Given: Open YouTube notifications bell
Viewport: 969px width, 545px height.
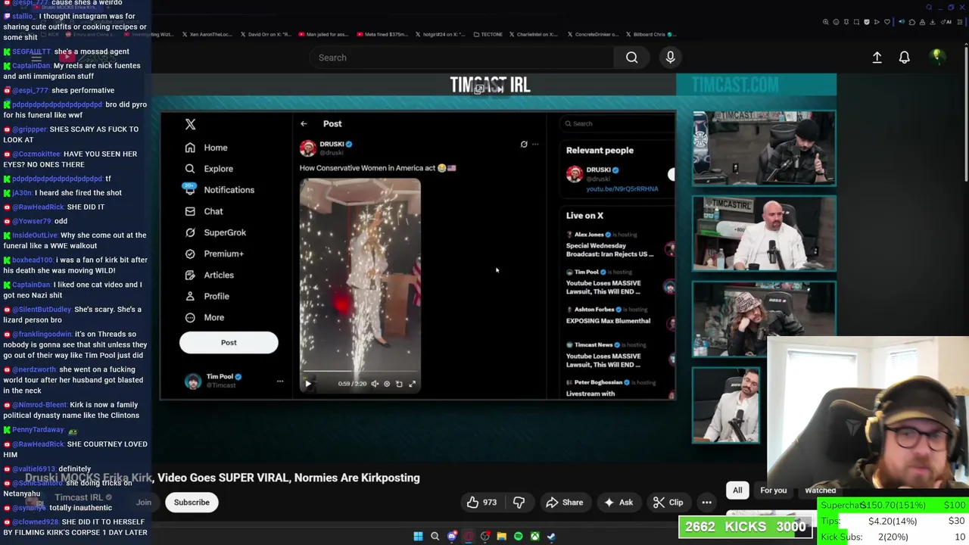Looking at the screenshot, I should click(x=904, y=58).
